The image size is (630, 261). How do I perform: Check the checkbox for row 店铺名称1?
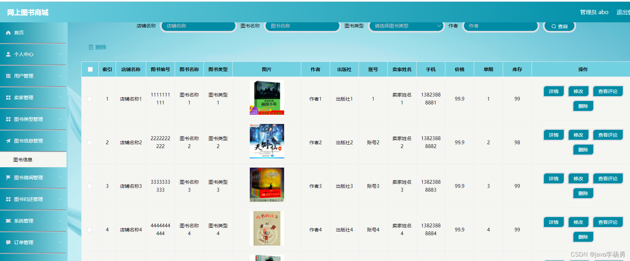[90, 99]
